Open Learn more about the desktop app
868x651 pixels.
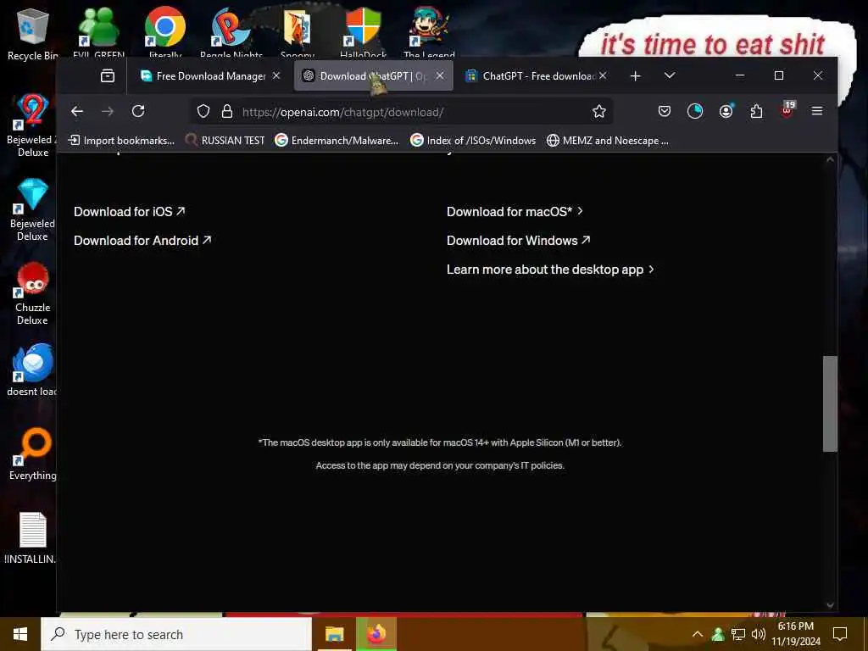click(x=550, y=270)
